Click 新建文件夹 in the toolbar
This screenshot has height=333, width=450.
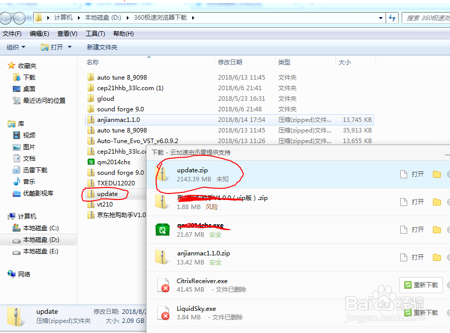point(102,47)
